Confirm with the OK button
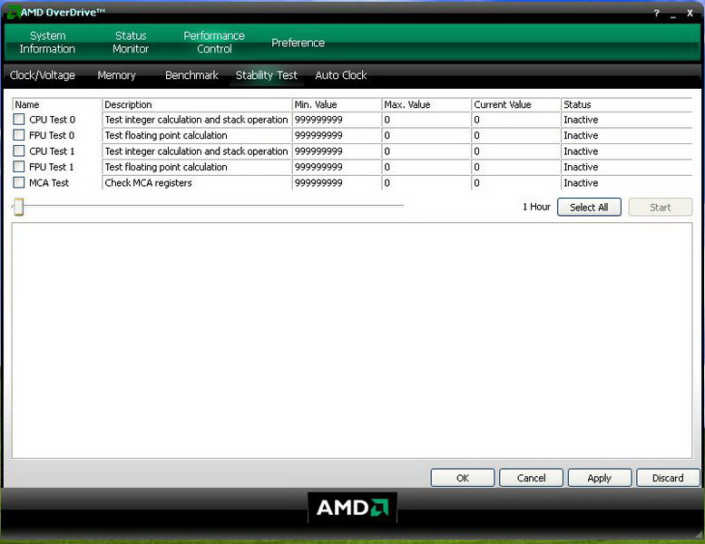Image resolution: width=705 pixels, height=544 pixels. pyautogui.click(x=463, y=478)
